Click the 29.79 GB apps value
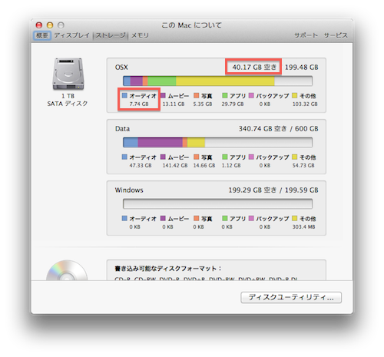Viewport: 384px width, 357px height. tap(233, 104)
